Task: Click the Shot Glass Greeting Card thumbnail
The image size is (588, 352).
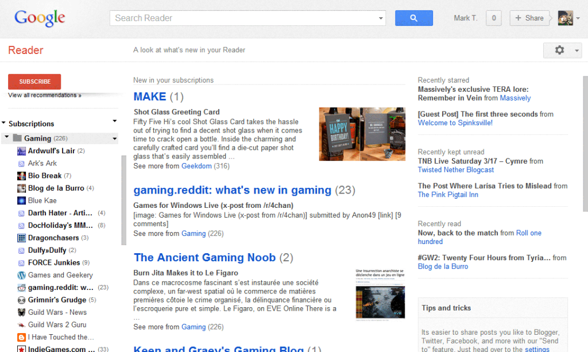Action: pyautogui.click(x=362, y=134)
